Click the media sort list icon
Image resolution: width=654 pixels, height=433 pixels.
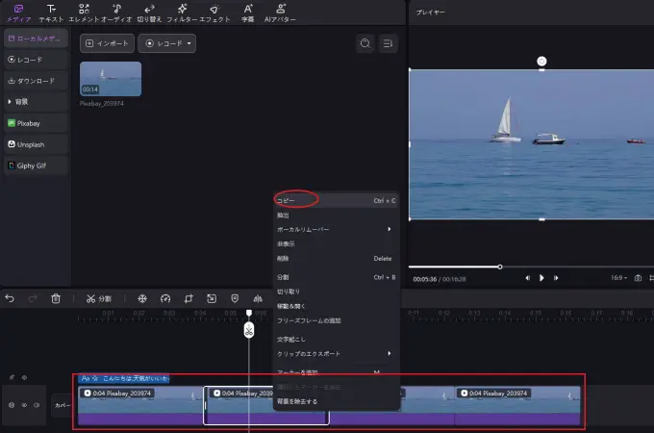click(388, 43)
